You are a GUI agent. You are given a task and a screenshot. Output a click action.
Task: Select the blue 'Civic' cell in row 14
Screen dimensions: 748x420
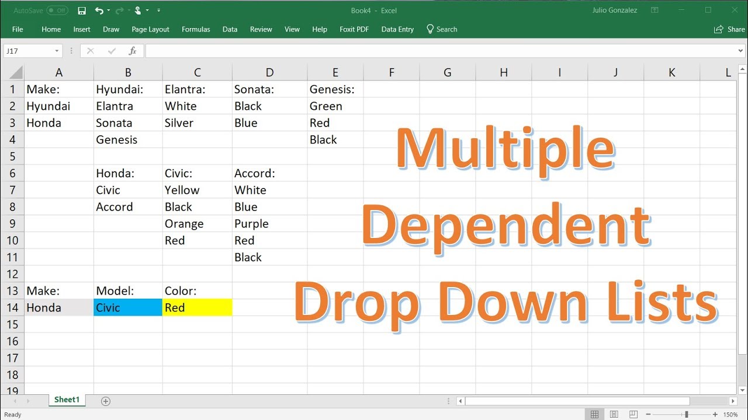(x=128, y=307)
